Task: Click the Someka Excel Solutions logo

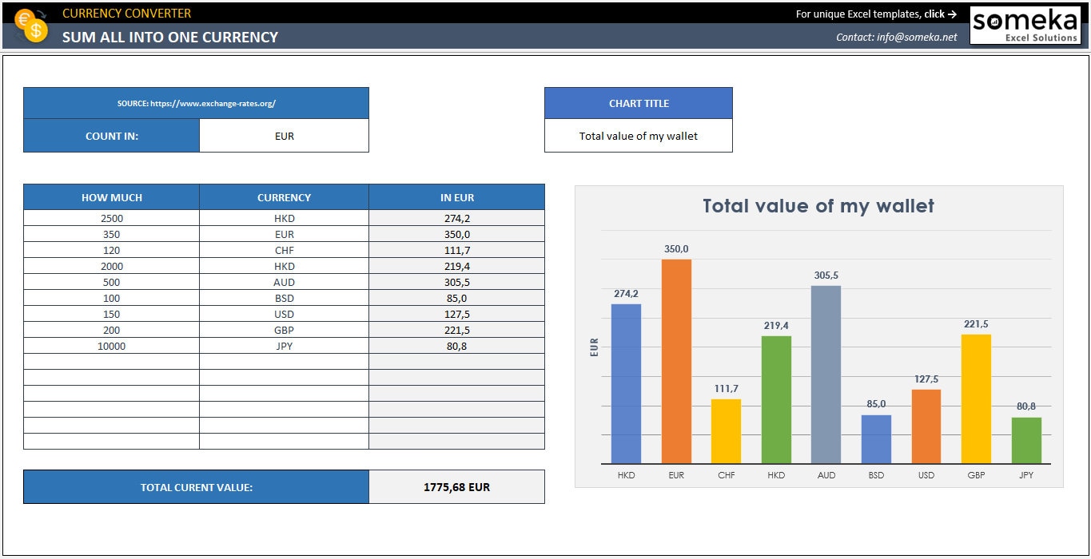Action: (x=1025, y=25)
